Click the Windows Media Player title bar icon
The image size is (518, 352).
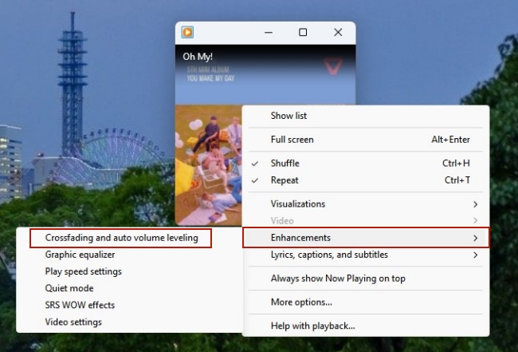pyautogui.click(x=187, y=33)
